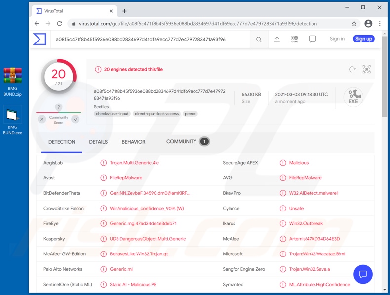Image resolution: width=390 pixels, height=295 pixels.
Task: Click the 2021-03-03 09:18:30 UTC timestamp
Action: (x=302, y=94)
